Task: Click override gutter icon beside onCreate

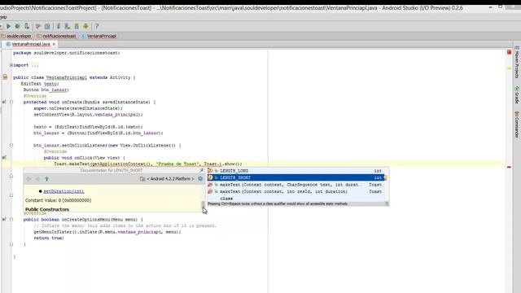Action: coord(4,102)
